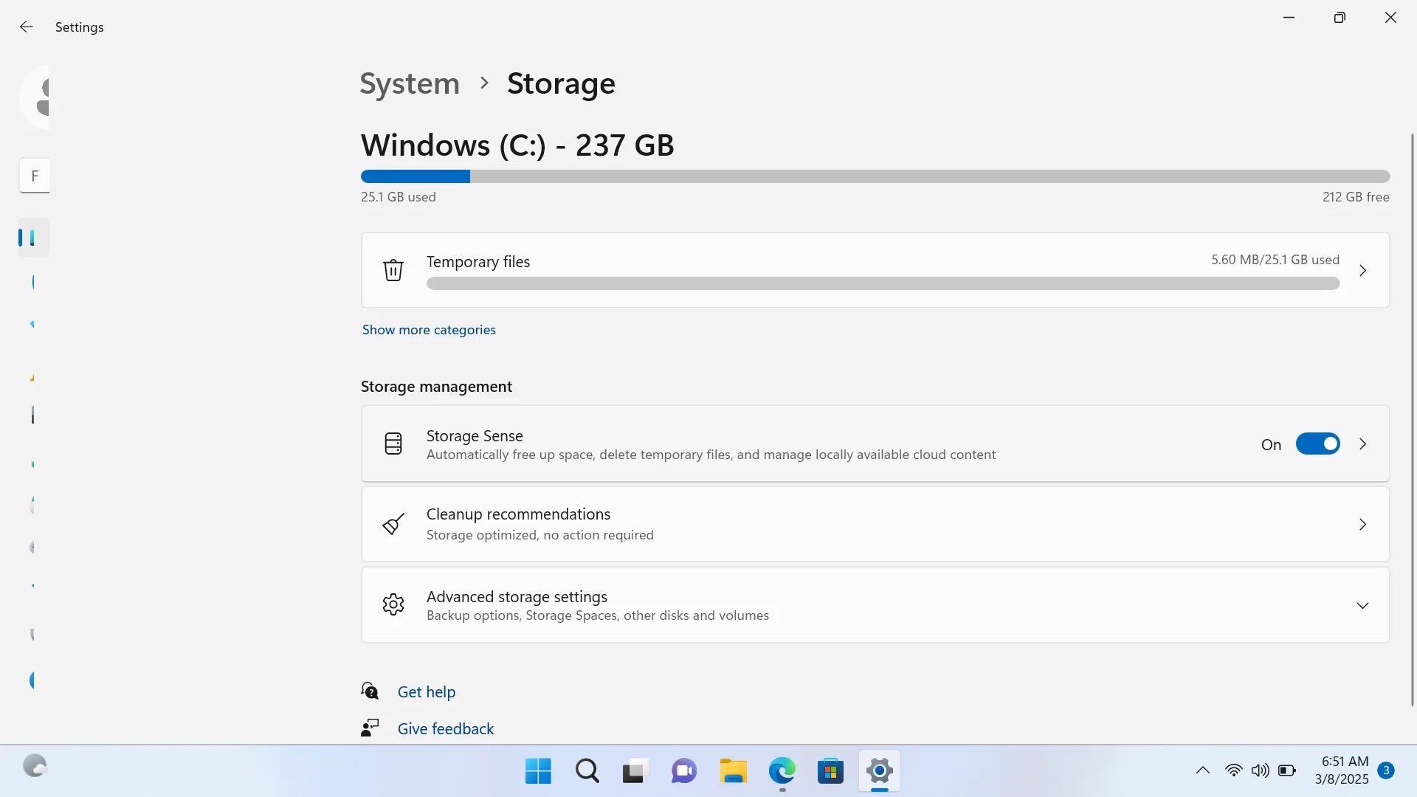The width and height of the screenshot is (1417, 797).
Task: Launch Microsoft Store from the taskbar
Action: pyautogui.click(x=831, y=770)
